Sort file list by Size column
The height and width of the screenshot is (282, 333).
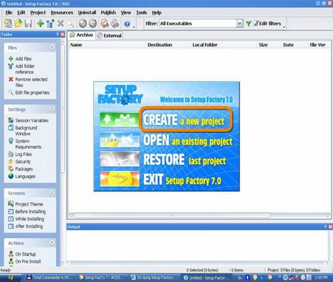point(263,45)
